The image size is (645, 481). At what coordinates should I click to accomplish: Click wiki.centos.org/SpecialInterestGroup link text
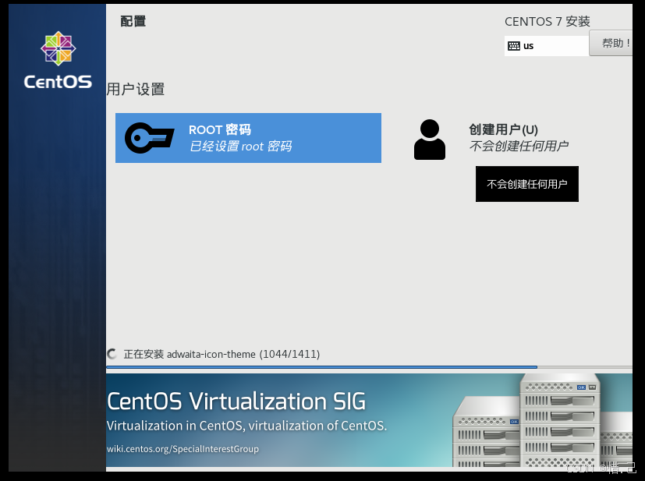183,448
